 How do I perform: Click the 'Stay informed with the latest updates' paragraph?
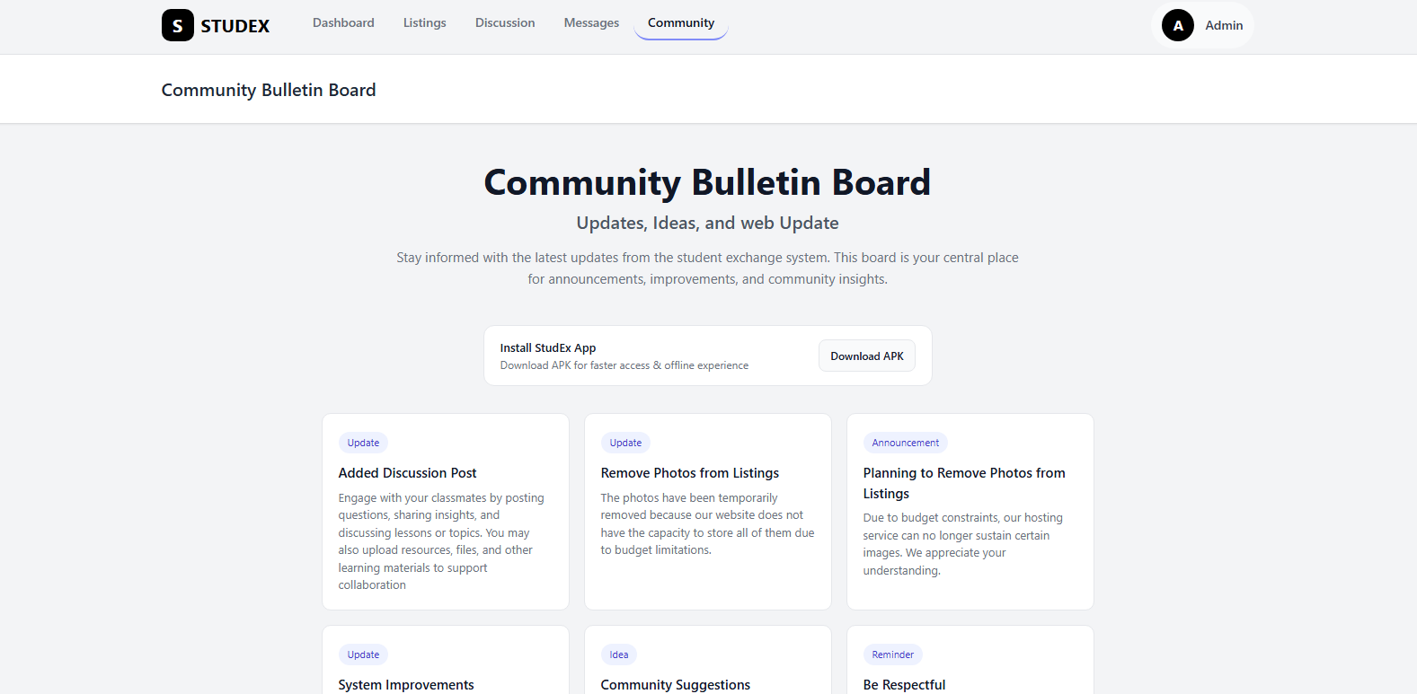[707, 268]
